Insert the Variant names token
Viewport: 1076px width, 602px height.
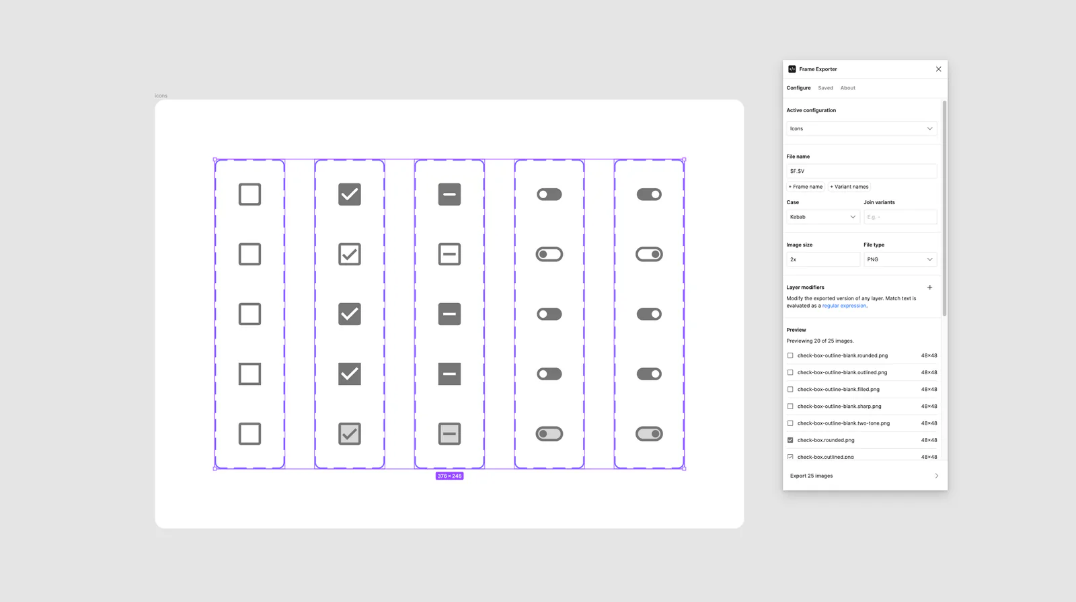(x=849, y=187)
